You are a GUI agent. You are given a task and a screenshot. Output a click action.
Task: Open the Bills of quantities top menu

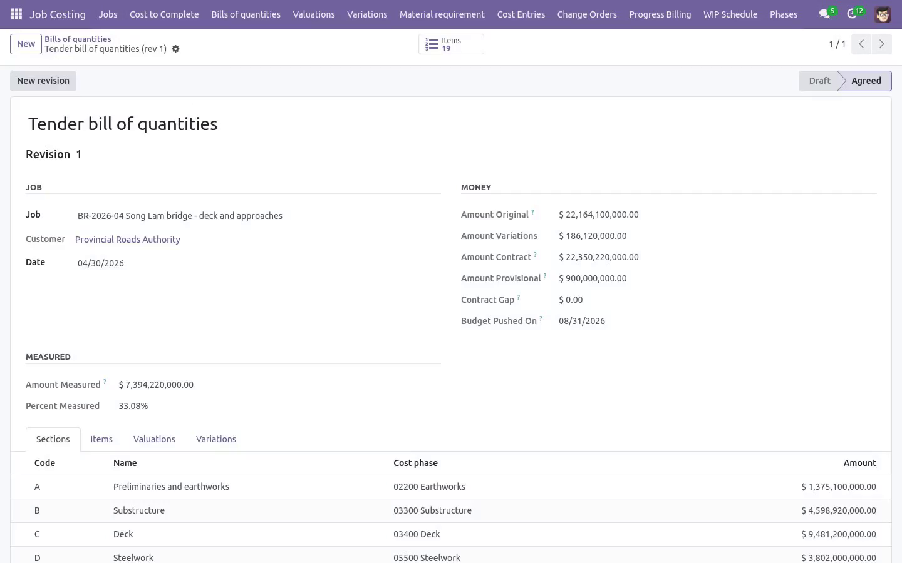(x=246, y=14)
